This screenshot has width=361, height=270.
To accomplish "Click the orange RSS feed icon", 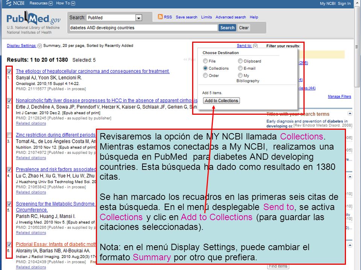I will click(x=160, y=17).
